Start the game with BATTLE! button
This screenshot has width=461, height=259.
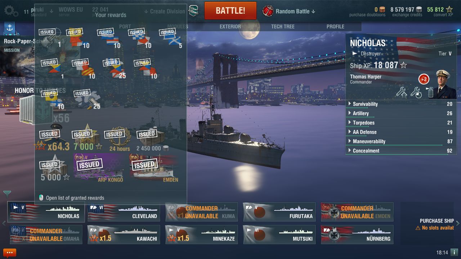pyautogui.click(x=230, y=11)
